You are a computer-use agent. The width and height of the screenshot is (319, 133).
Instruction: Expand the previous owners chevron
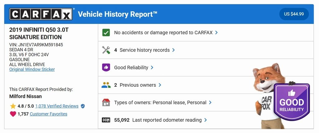[160, 85]
